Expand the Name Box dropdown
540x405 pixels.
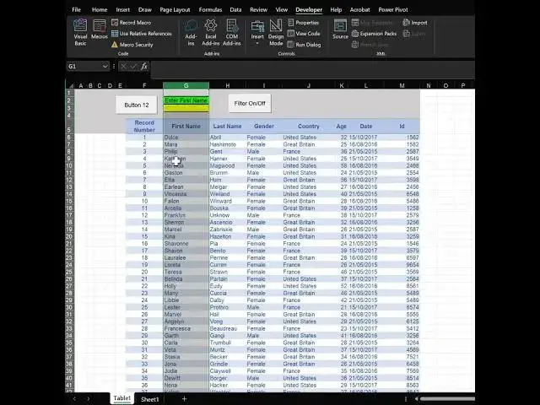[105, 66]
